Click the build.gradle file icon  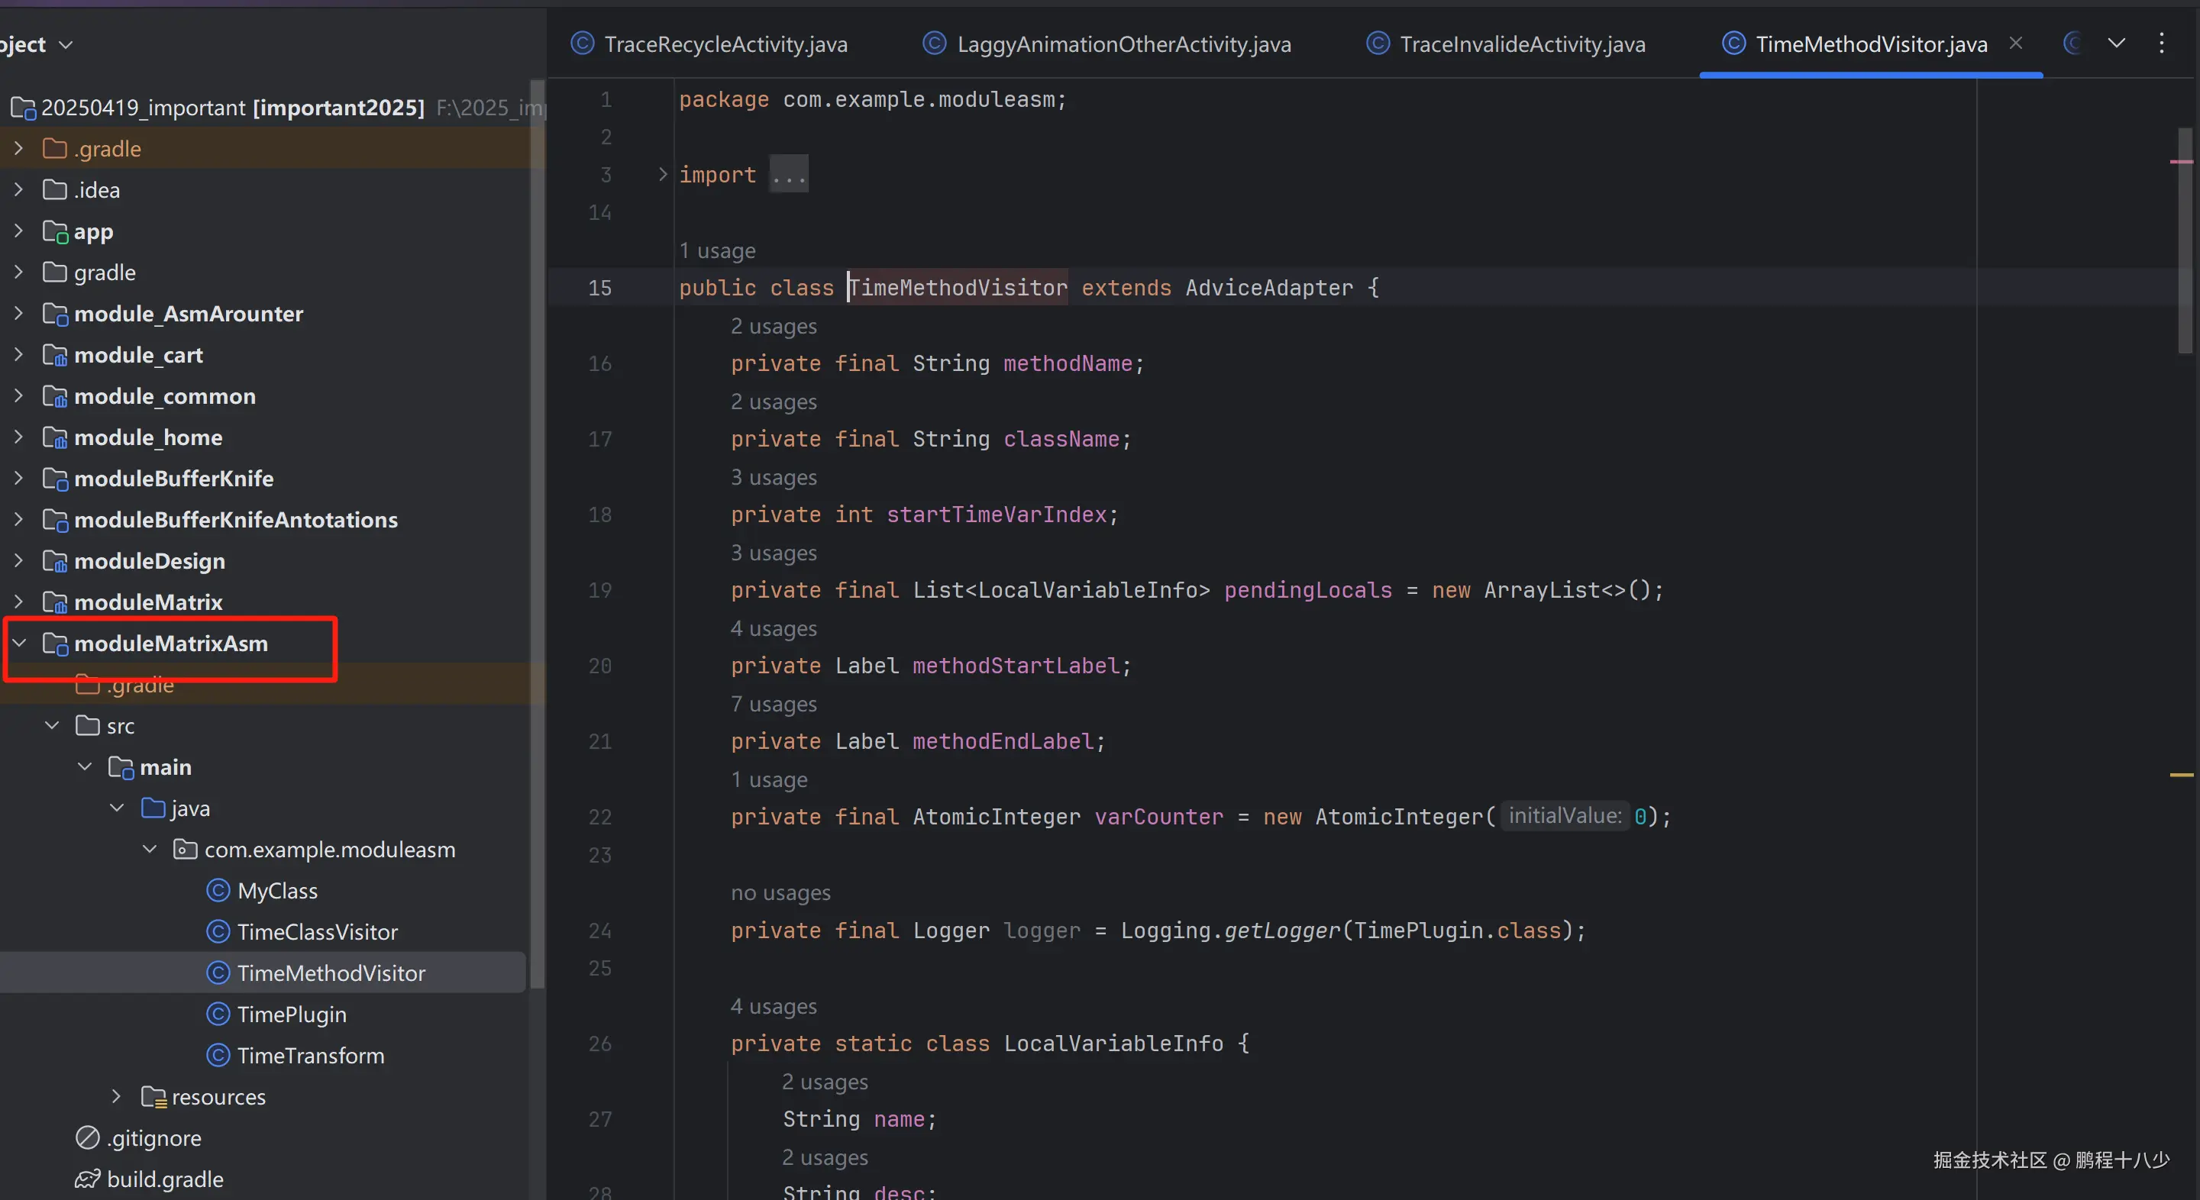coord(87,1179)
